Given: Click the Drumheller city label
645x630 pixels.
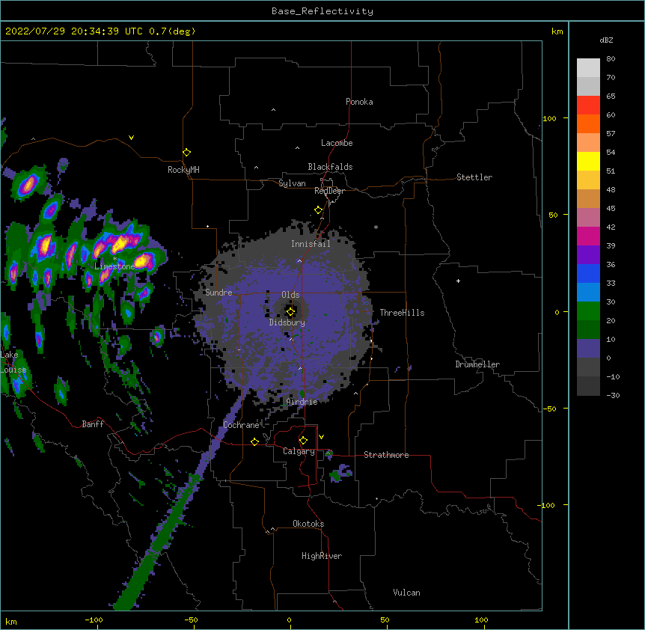Looking at the screenshot, I should pos(477,364).
